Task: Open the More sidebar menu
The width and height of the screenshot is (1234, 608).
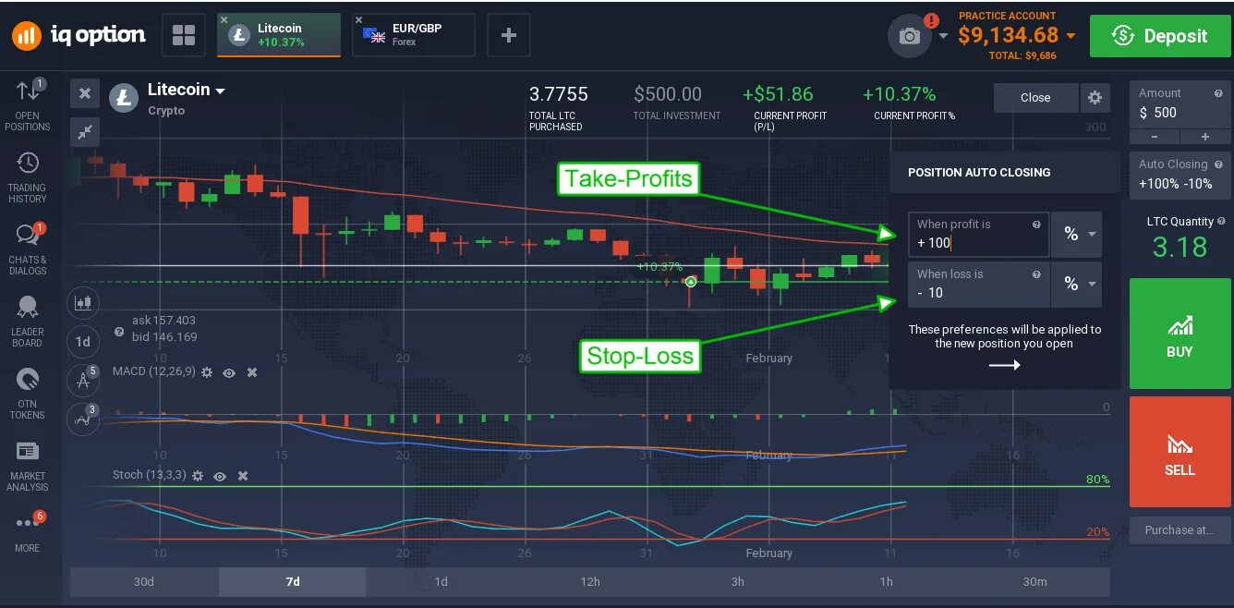Action: coord(28,532)
